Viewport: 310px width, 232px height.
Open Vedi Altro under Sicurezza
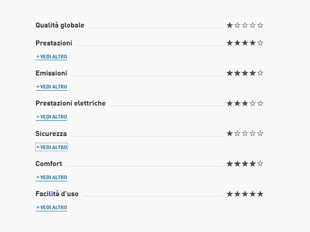tap(52, 147)
